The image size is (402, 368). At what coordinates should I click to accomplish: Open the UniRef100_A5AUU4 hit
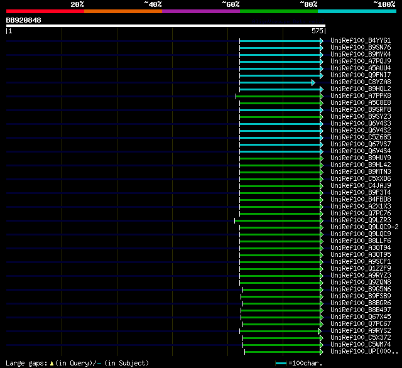tap(361, 68)
